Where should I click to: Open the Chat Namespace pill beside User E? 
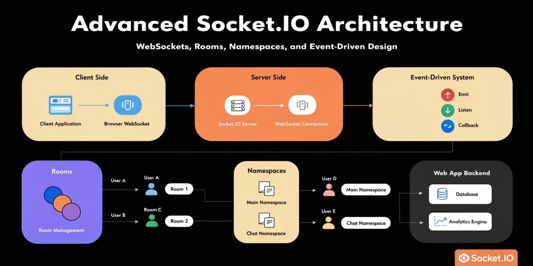[x=366, y=223]
